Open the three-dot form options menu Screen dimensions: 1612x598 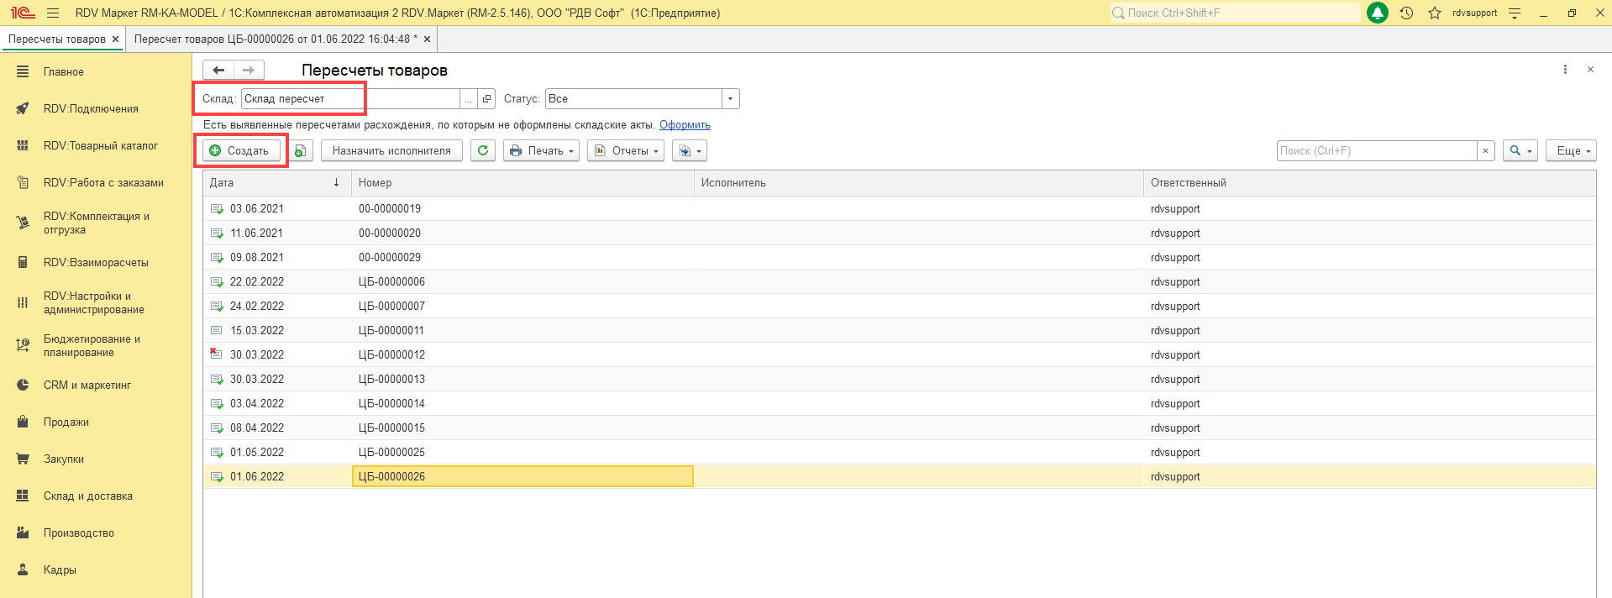[x=1565, y=70]
